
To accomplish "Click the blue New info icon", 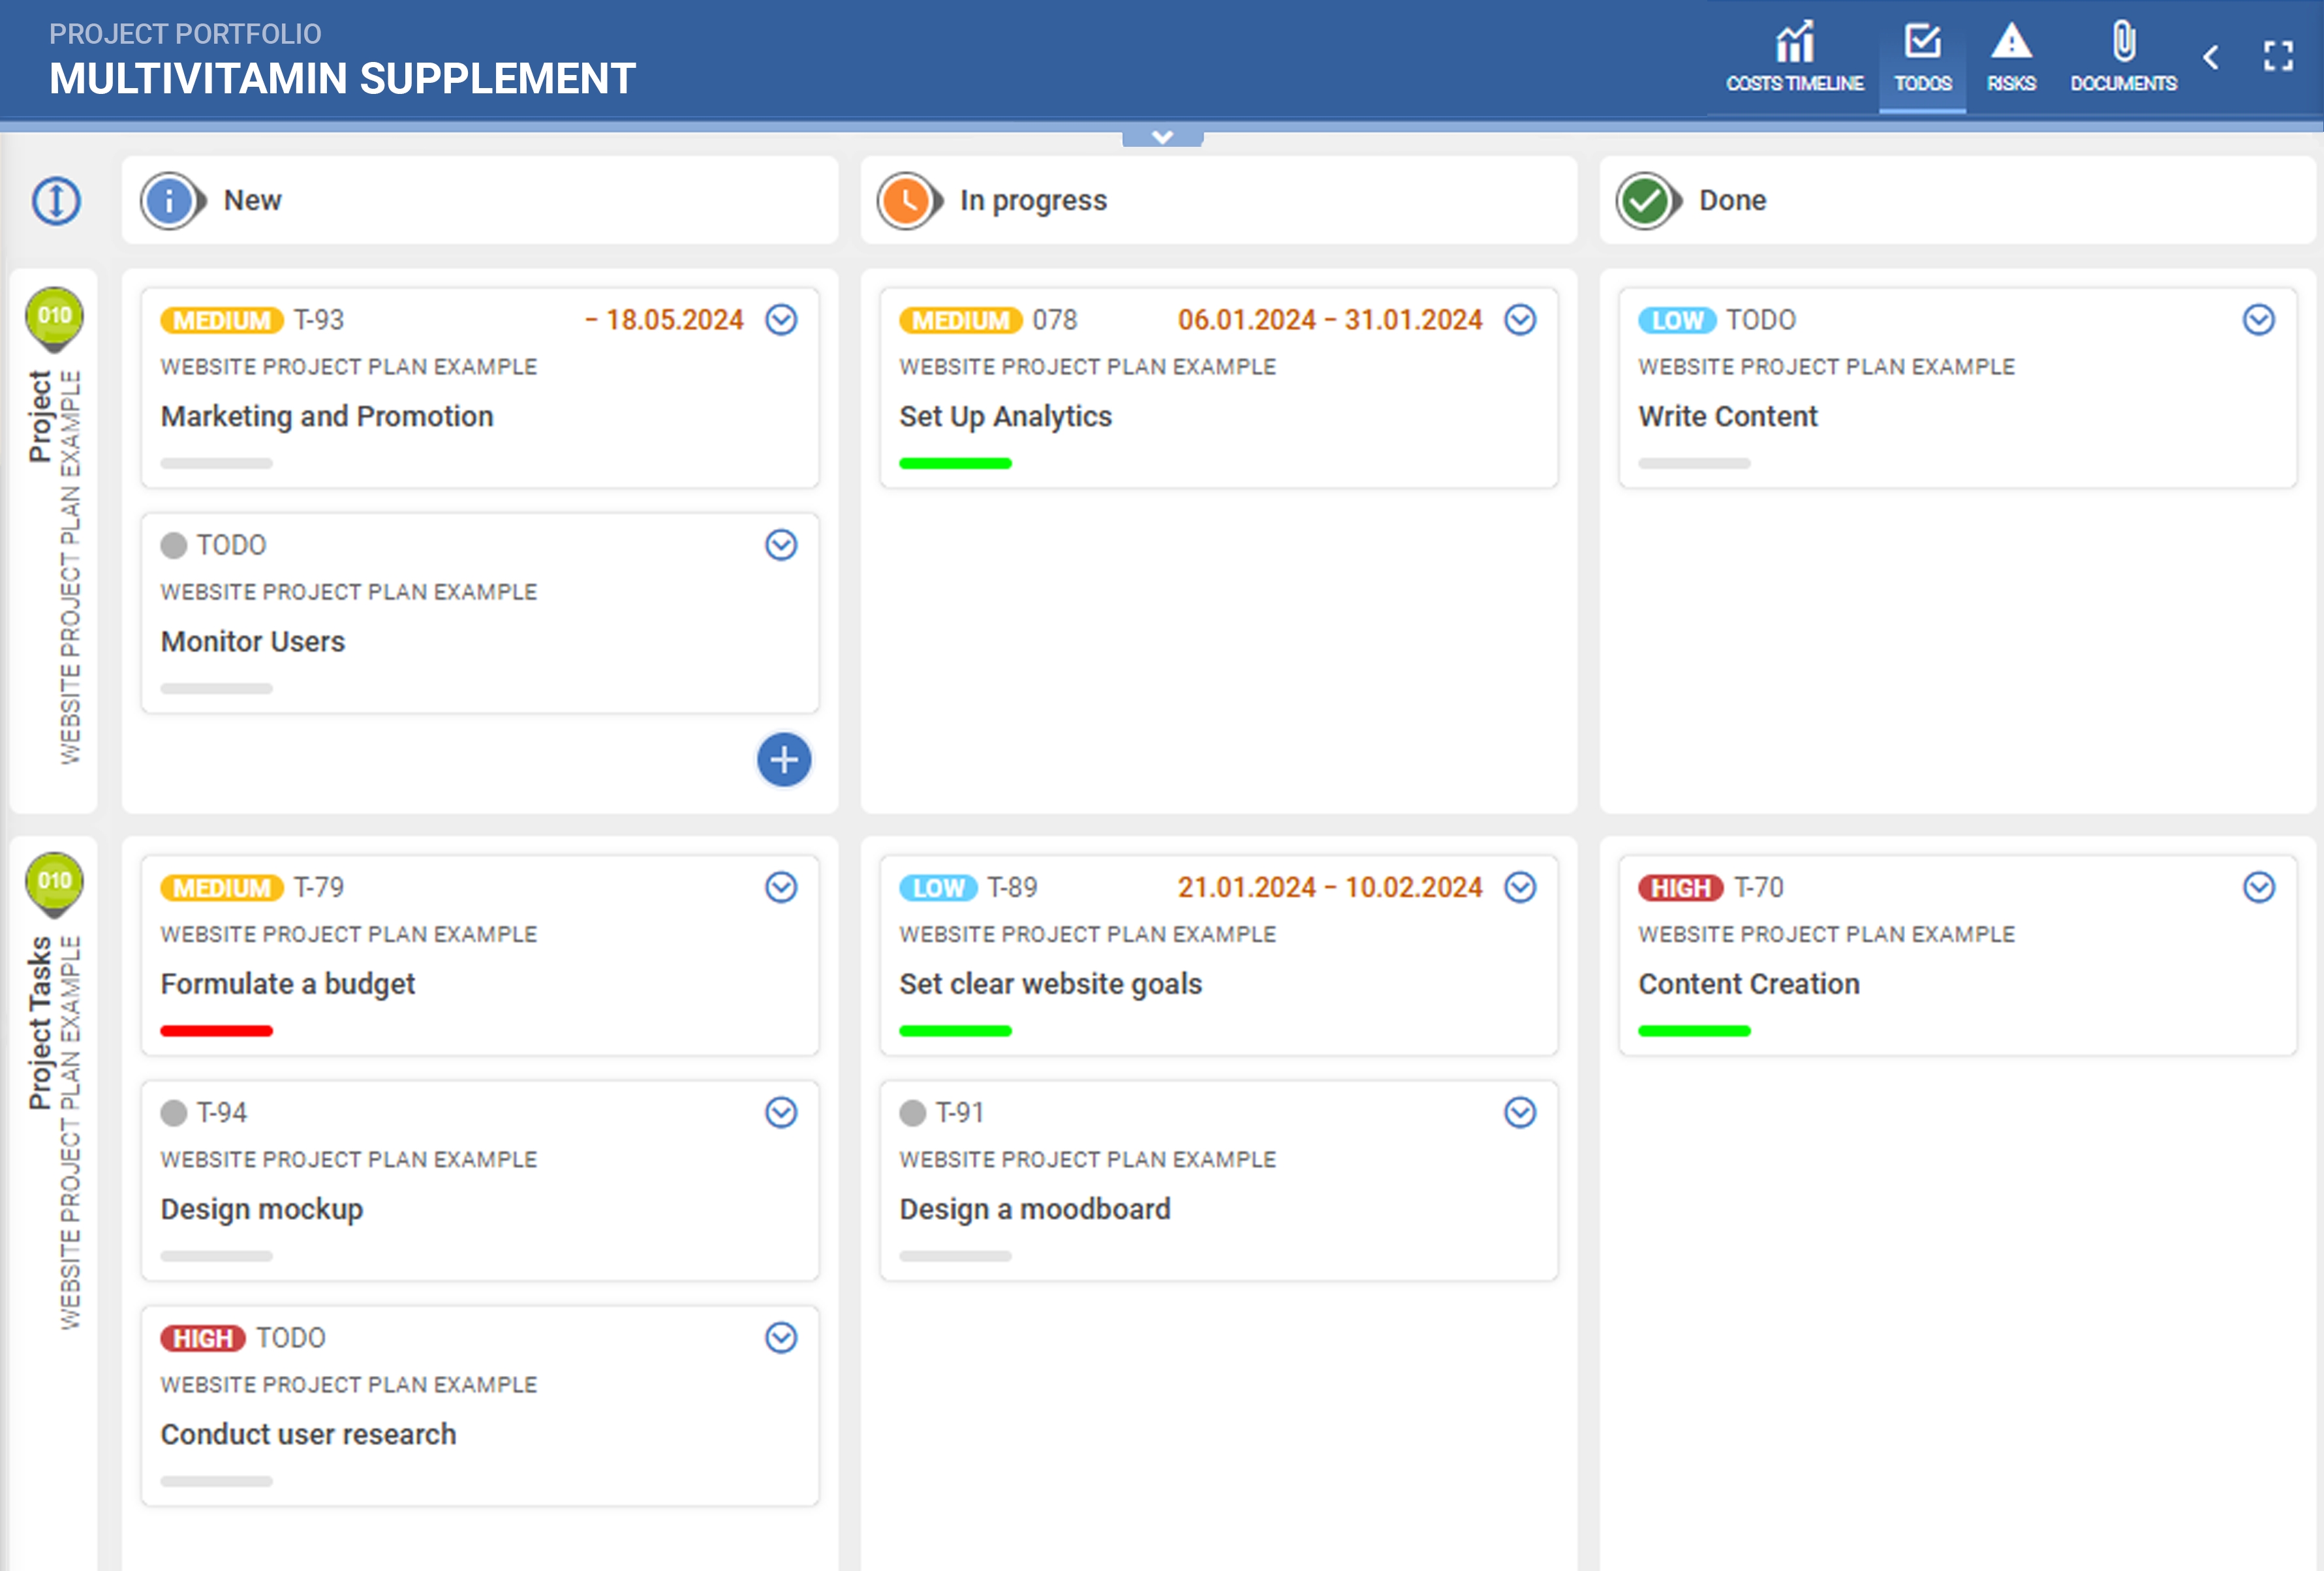I will (169, 201).
